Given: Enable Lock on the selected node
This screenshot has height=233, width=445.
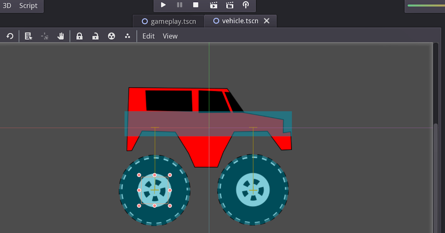Looking at the screenshot, I should click(79, 36).
